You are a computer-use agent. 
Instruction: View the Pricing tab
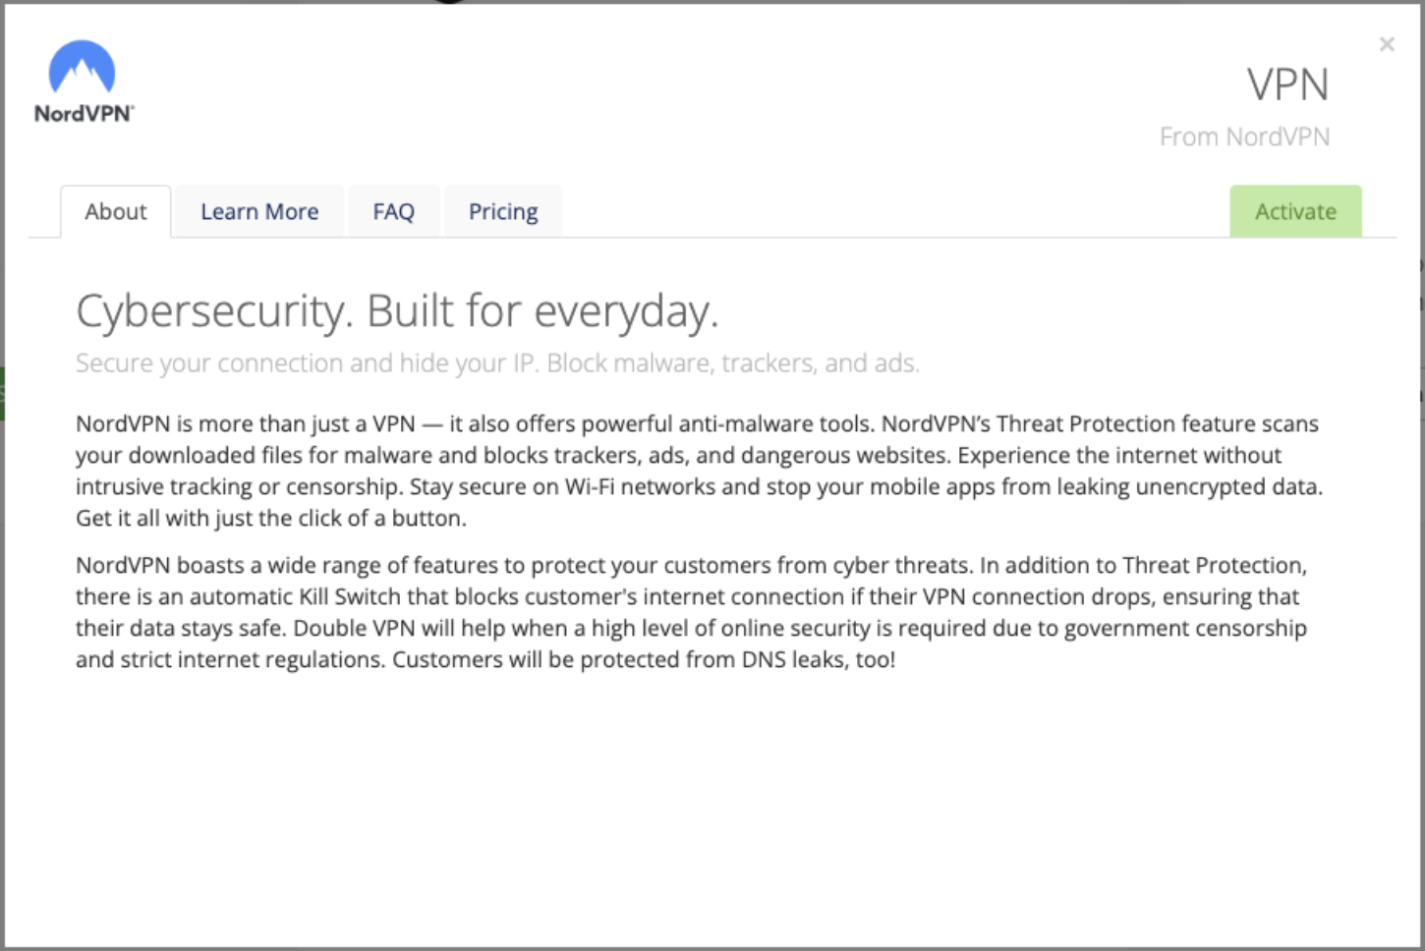pos(503,211)
